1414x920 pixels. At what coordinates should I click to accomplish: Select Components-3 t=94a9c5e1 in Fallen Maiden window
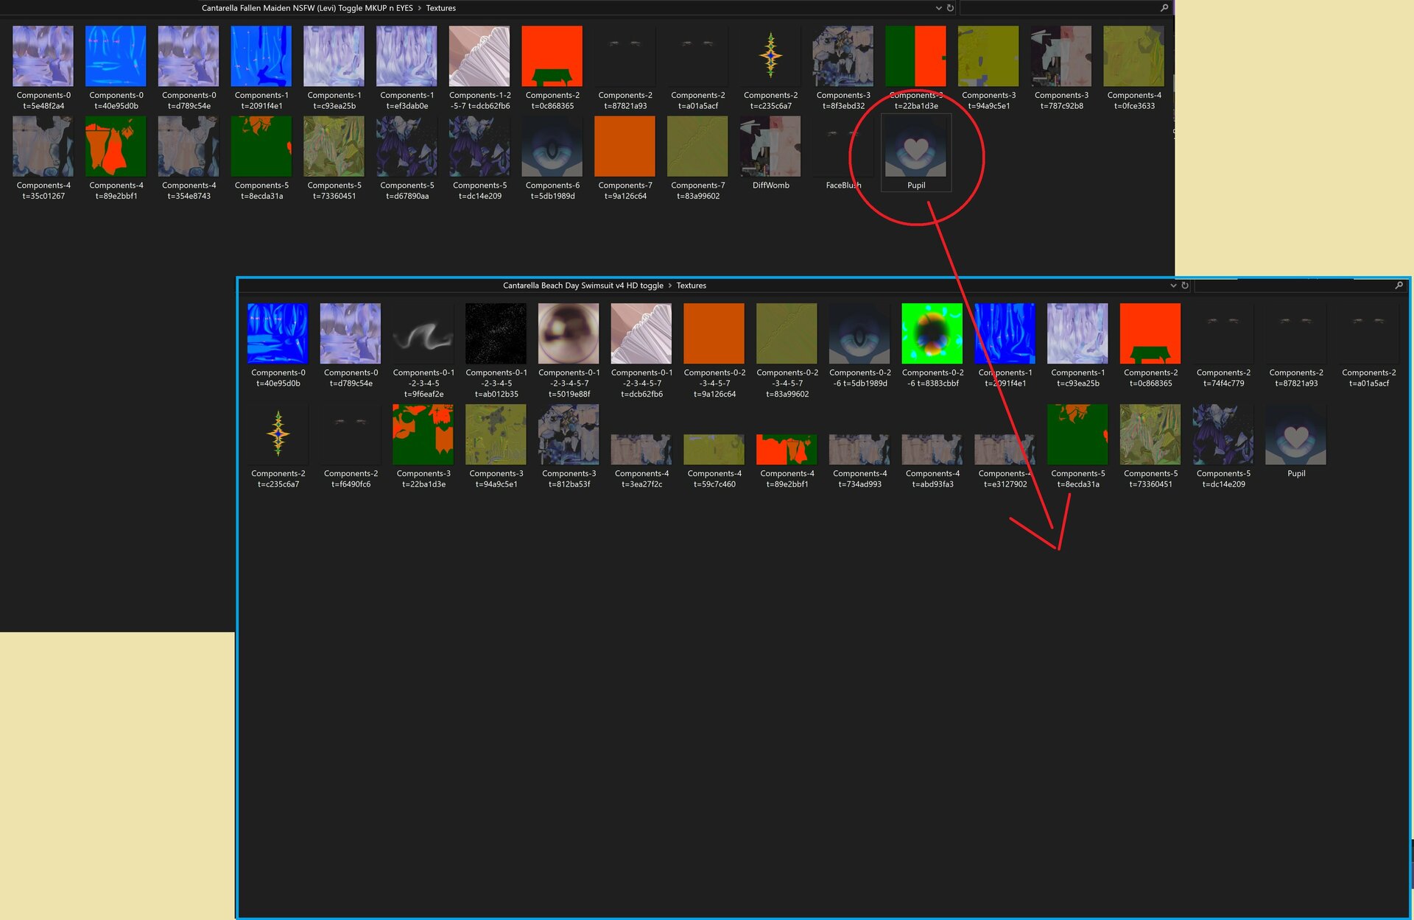click(988, 68)
